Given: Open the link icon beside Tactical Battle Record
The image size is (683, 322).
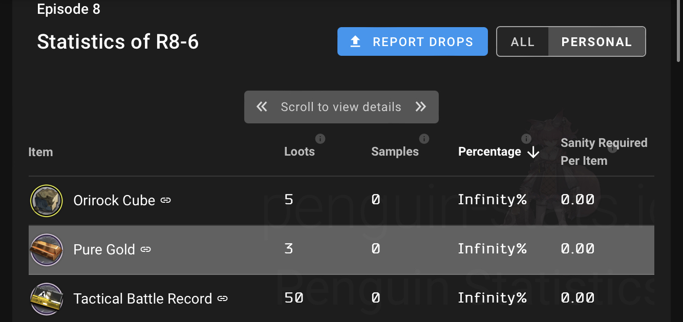Looking at the screenshot, I should 223,299.
